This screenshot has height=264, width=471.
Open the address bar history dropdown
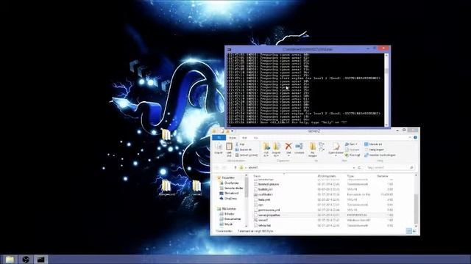354,168
